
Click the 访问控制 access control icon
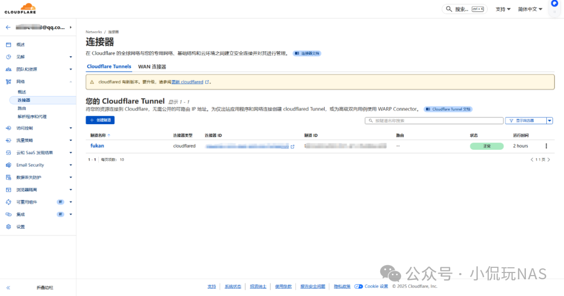9,128
